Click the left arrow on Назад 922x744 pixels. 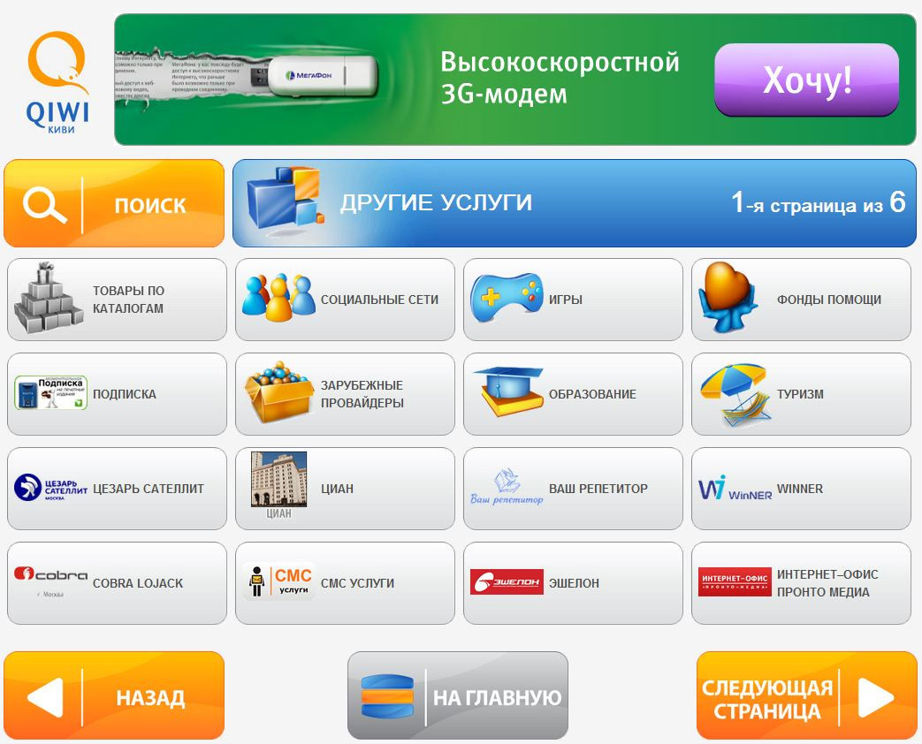point(45,697)
